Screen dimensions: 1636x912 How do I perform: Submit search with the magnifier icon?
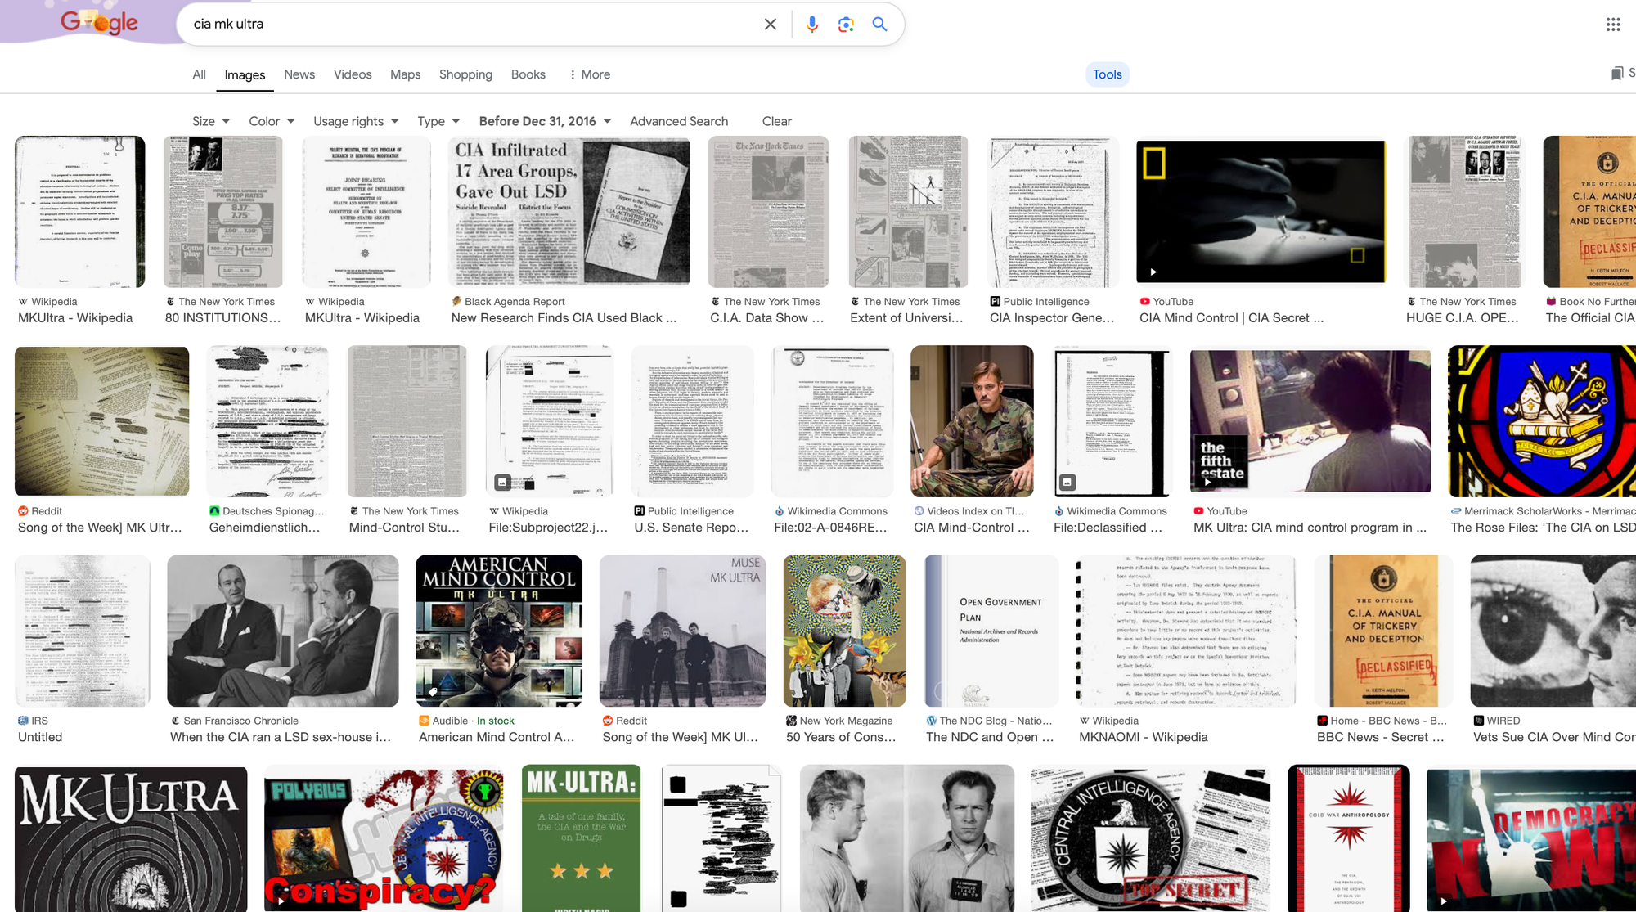tap(879, 24)
